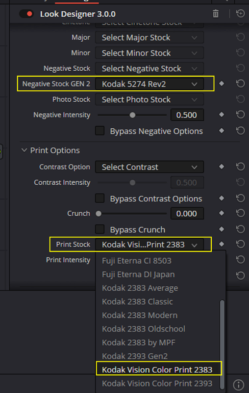Click the Crunch value field
Viewport: 249px width, 393px height.
[187, 214]
